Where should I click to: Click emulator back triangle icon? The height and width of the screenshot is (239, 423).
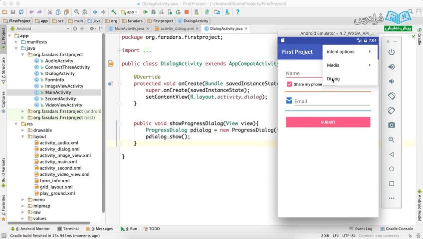click(x=392, y=154)
